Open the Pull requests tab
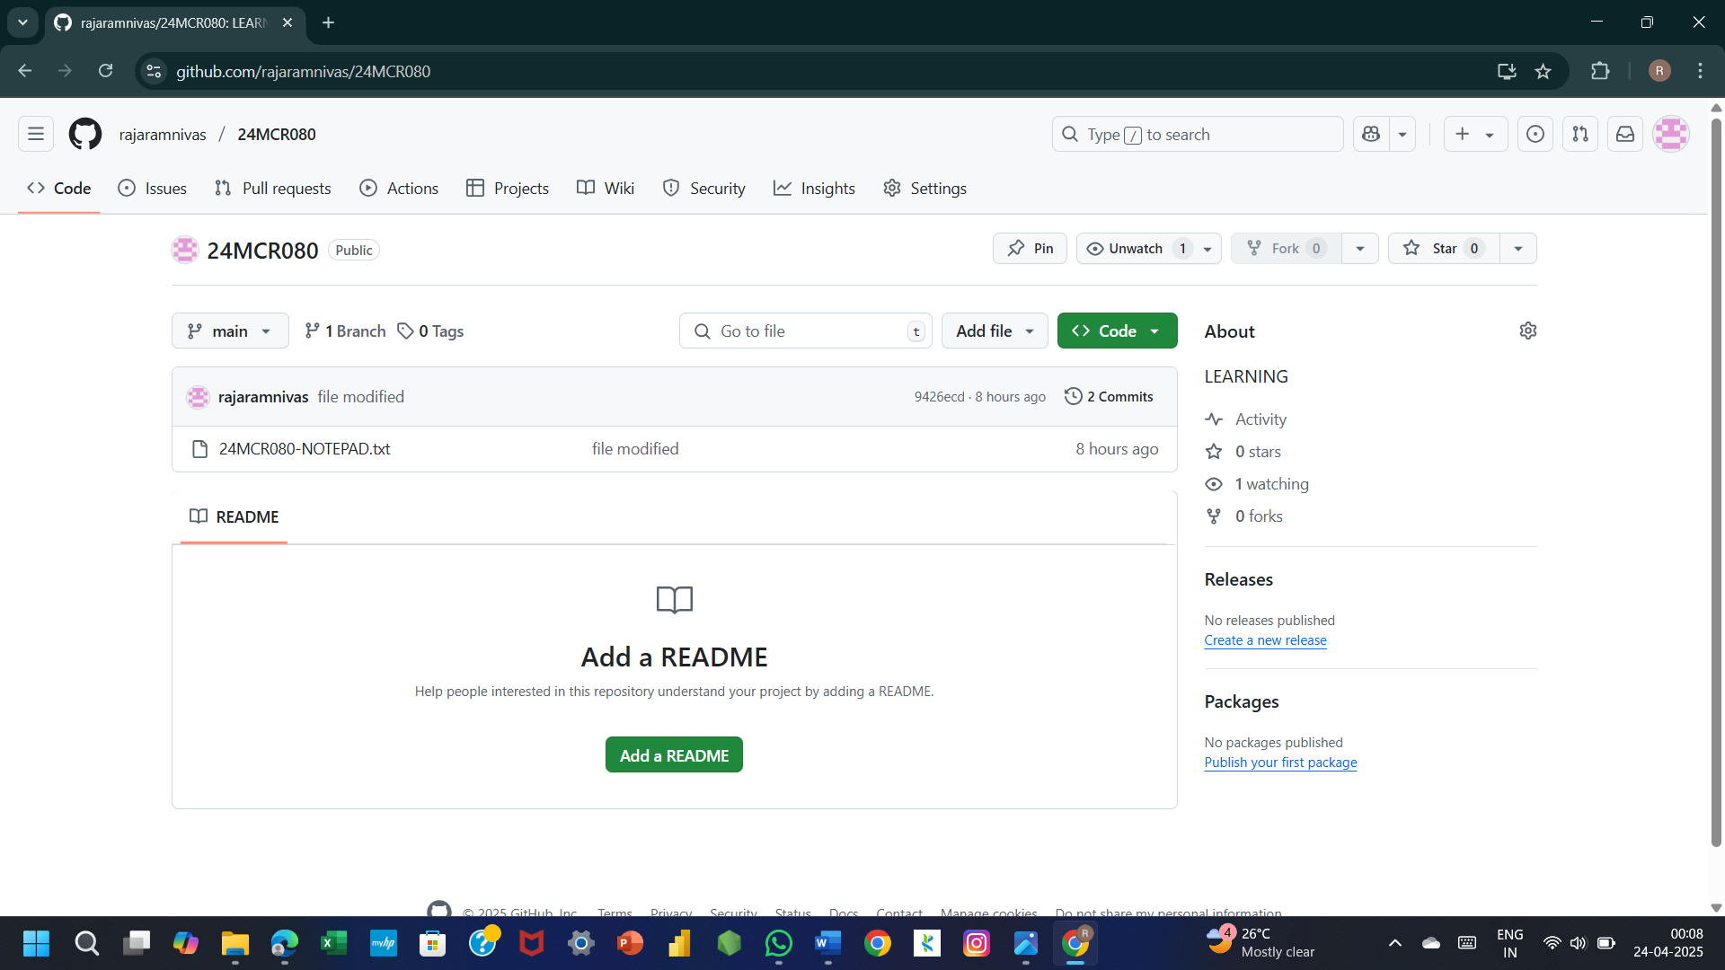Image resolution: width=1725 pixels, height=970 pixels. (x=273, y=188)
